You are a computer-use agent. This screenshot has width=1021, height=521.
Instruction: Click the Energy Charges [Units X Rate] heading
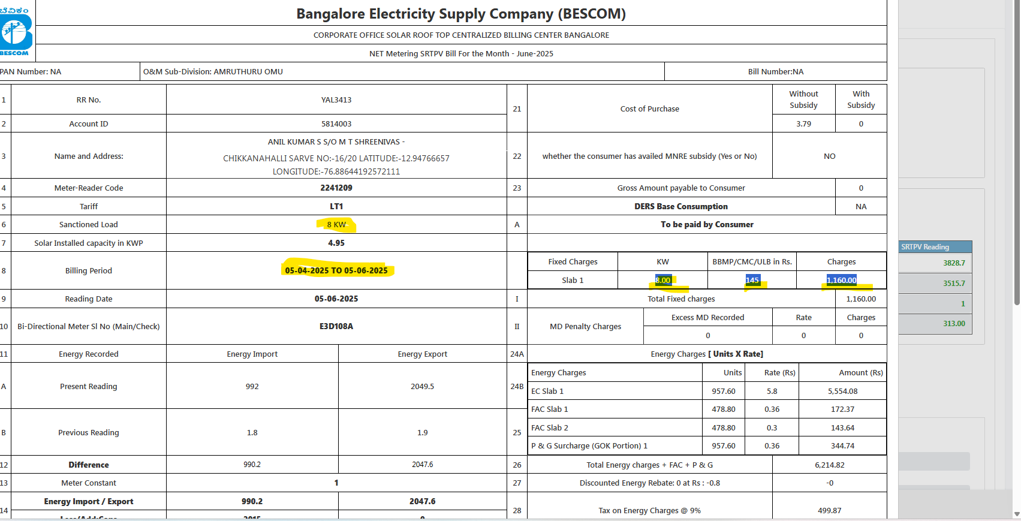(707, 354)
